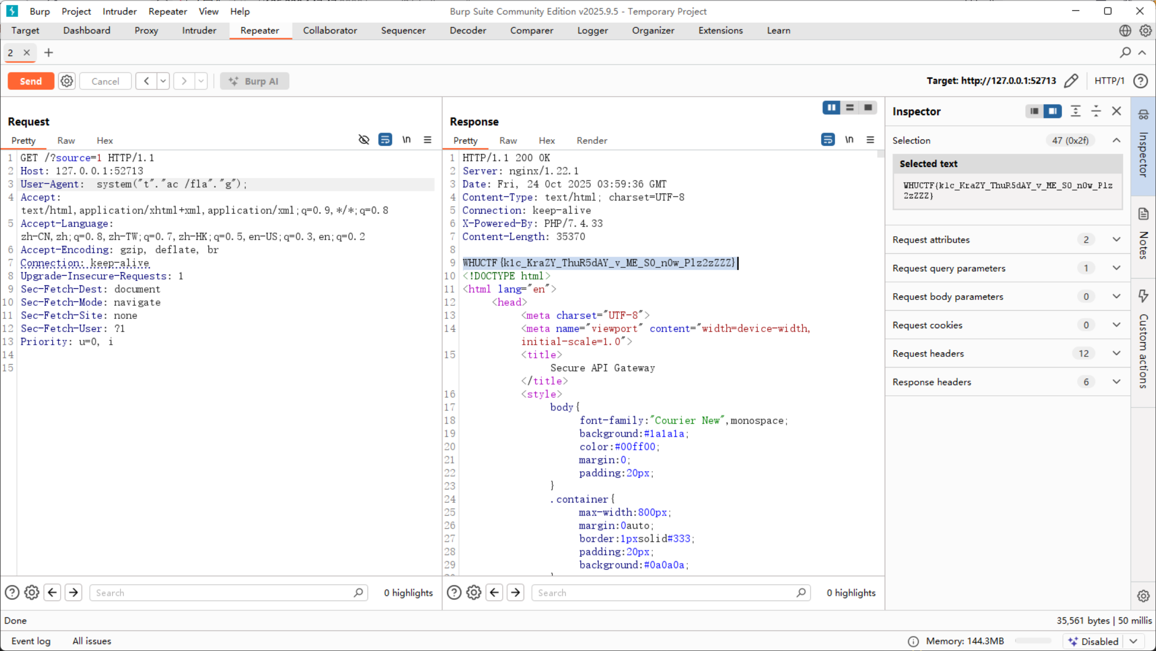Switch to side-by-side layout view icon
Screen dimensions: 1156x651
tap(831, 107)
